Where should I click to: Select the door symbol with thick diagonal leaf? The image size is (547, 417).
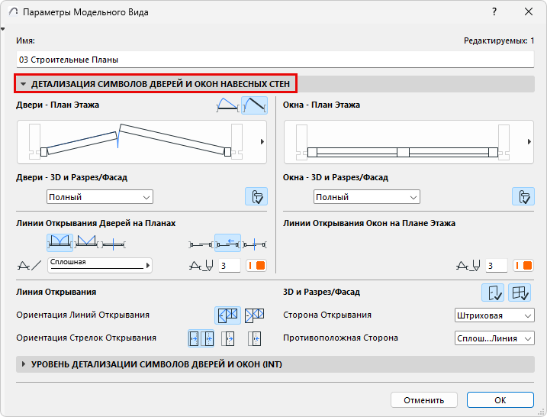click(x=254, y=105)
